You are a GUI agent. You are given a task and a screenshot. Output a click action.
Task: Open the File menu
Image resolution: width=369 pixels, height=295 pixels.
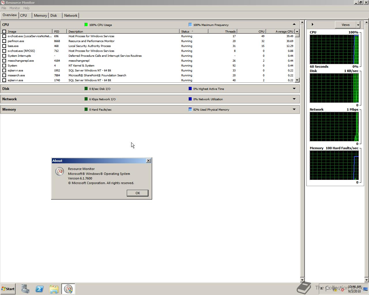pyautogui.click(x=4, y=8)
